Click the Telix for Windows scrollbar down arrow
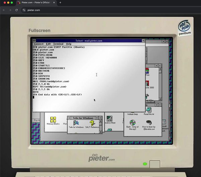 point(100,132)
